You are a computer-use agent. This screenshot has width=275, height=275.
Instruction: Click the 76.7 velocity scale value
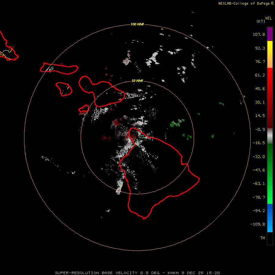(260, 61)
